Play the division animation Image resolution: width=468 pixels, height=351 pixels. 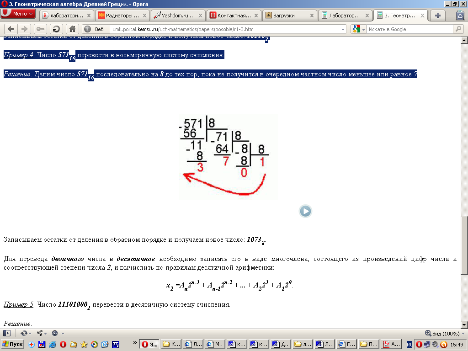coord(305,211)
